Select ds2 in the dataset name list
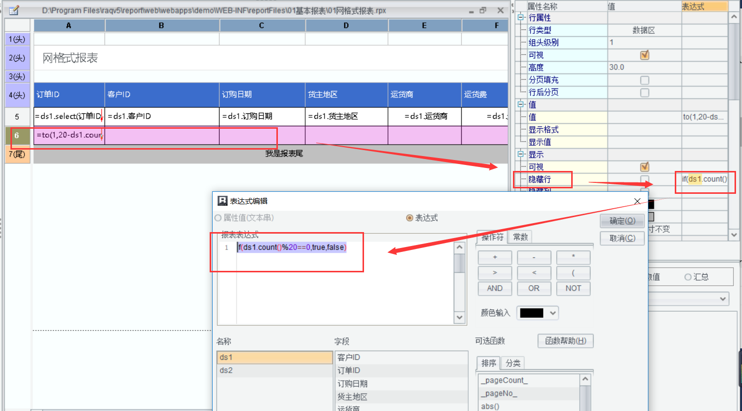Image resolution: width=742 pixels, height=411 pixels. click(x=226, y=370)
